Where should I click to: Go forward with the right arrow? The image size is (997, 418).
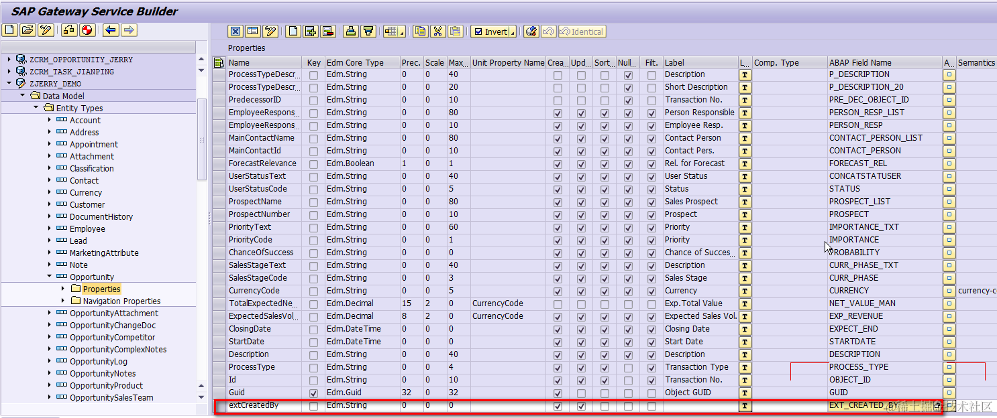pos(129,30)
